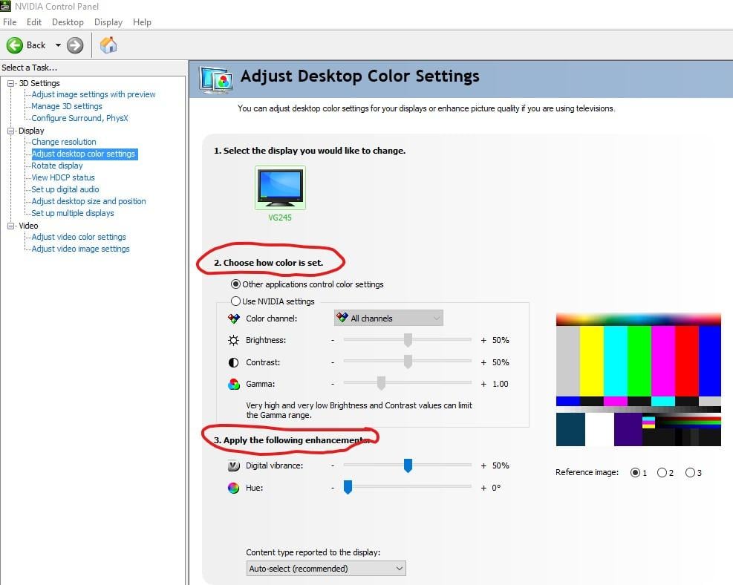Image resolution: width=733 pixels, height=585 pixels.
Task: Click the Forward arrow icon in toolbar
Action: [75, 45]
